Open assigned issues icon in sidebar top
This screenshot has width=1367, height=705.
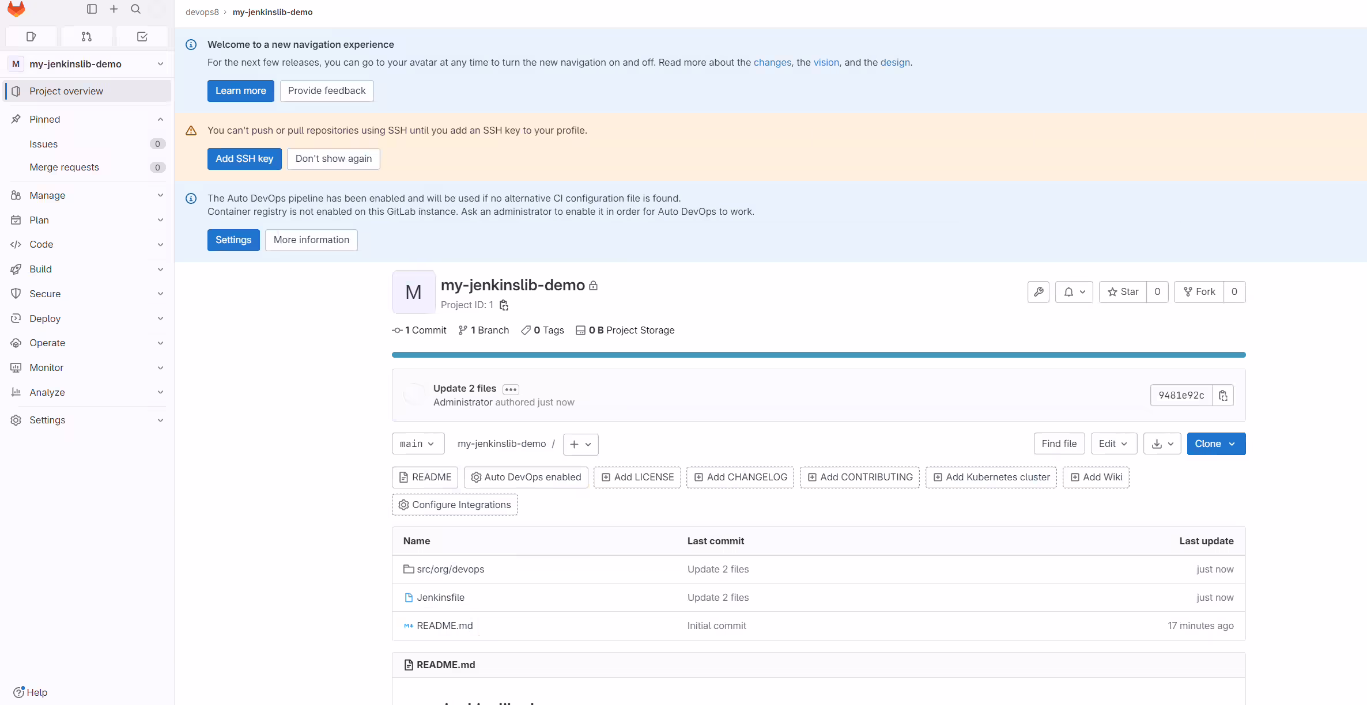(31, 36)
